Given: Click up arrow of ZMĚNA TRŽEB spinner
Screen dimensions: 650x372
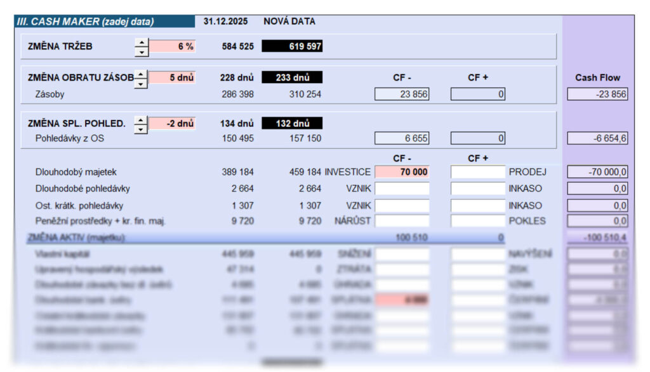Looking at the screenshot, I should 142,42.
